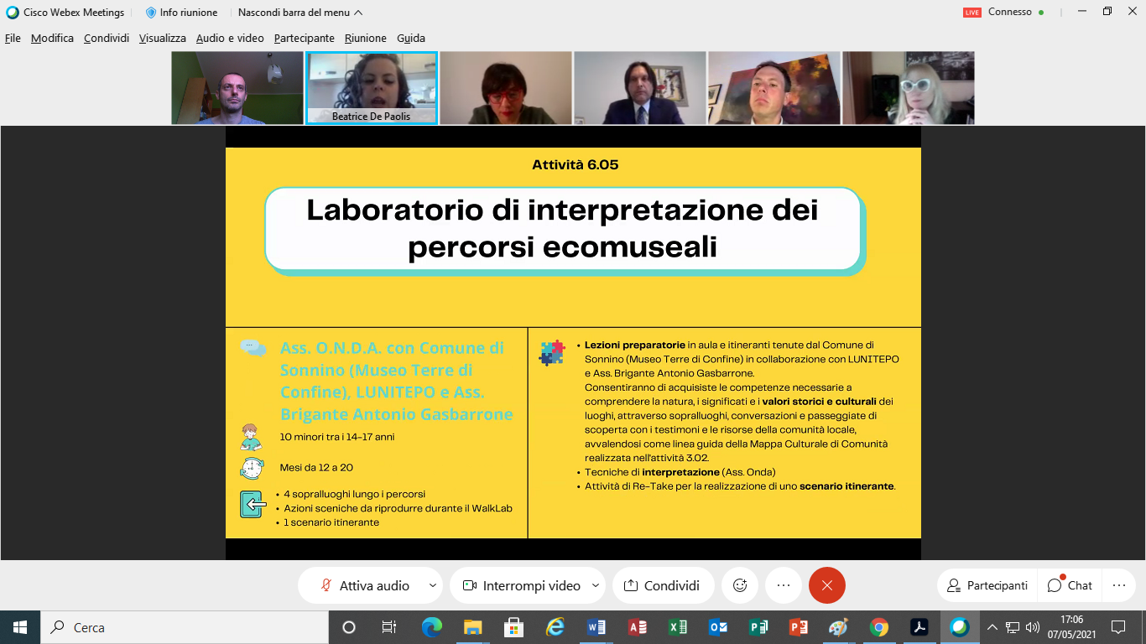Click the red leave meeting button
The width and height of the screenshot is (1146, 644).
[x=827, y=585]
